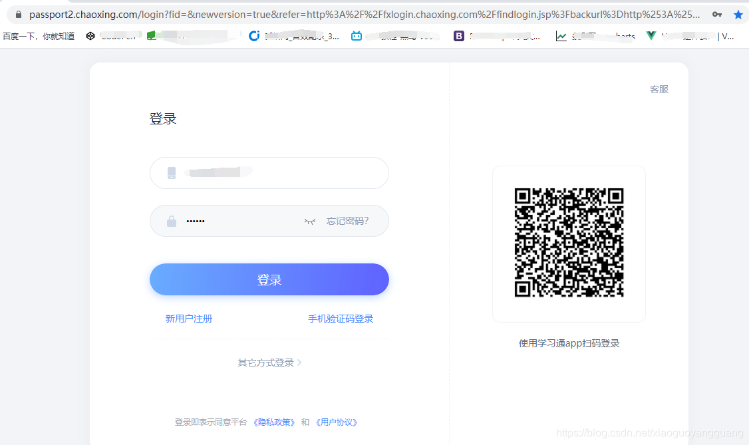
Task: Click the saved password key icon
Action: tap(717, 15)
